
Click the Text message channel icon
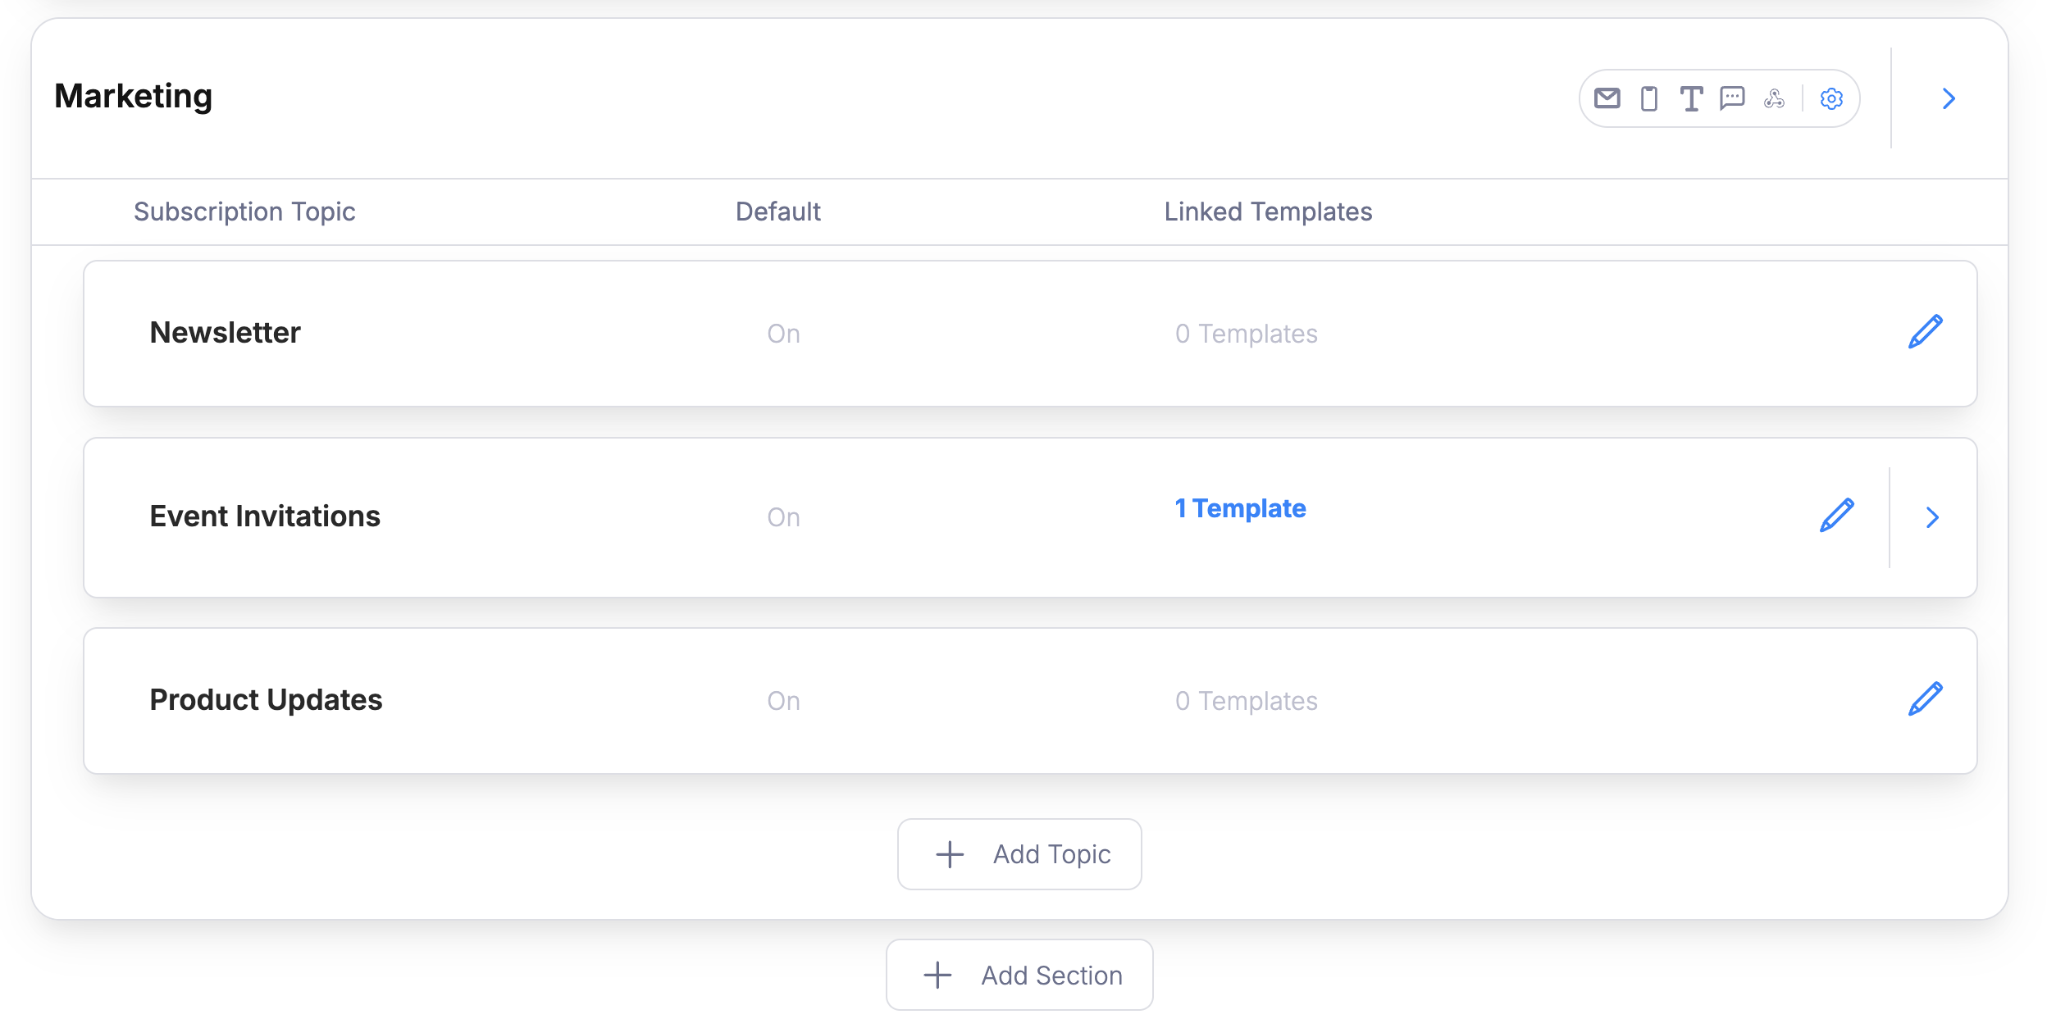tap(1690, 98)
